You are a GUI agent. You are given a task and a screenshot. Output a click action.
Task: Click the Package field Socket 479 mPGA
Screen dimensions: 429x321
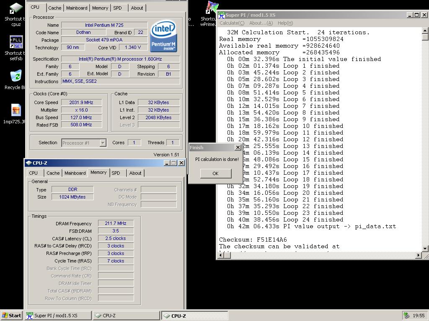click(104, 40)
